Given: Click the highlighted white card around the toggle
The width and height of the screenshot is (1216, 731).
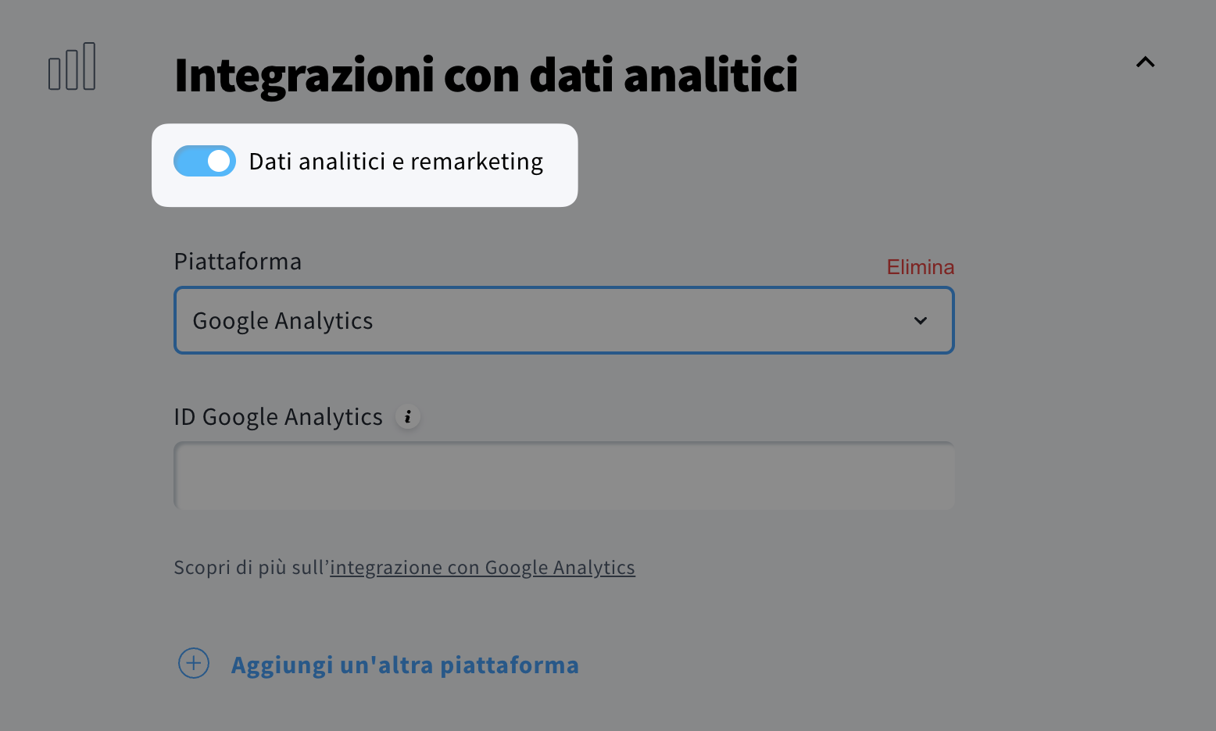Looking at the screenshot, I should coord(364,192).
